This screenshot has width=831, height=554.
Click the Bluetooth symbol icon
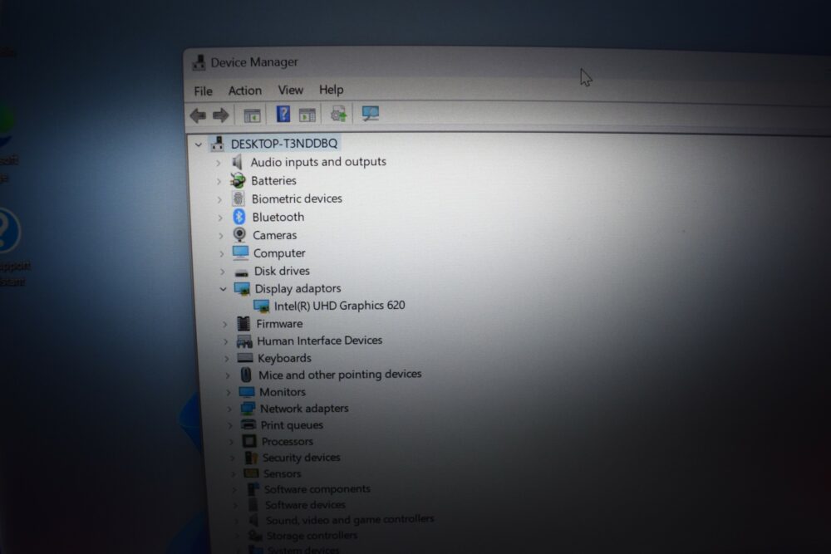pyautogui.click(x=239, y=217)
